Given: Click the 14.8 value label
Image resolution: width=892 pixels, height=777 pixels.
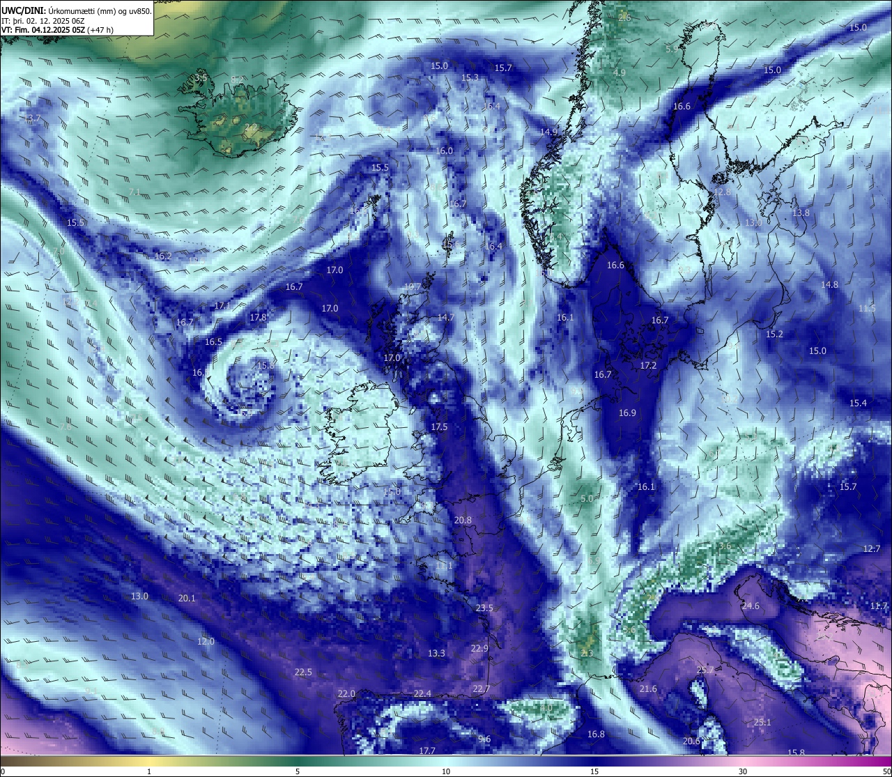Looking at the screenshot, I should (x=829, y=285).
